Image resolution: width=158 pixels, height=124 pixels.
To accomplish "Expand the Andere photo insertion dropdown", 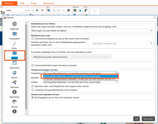I will (x=117, y=82).
